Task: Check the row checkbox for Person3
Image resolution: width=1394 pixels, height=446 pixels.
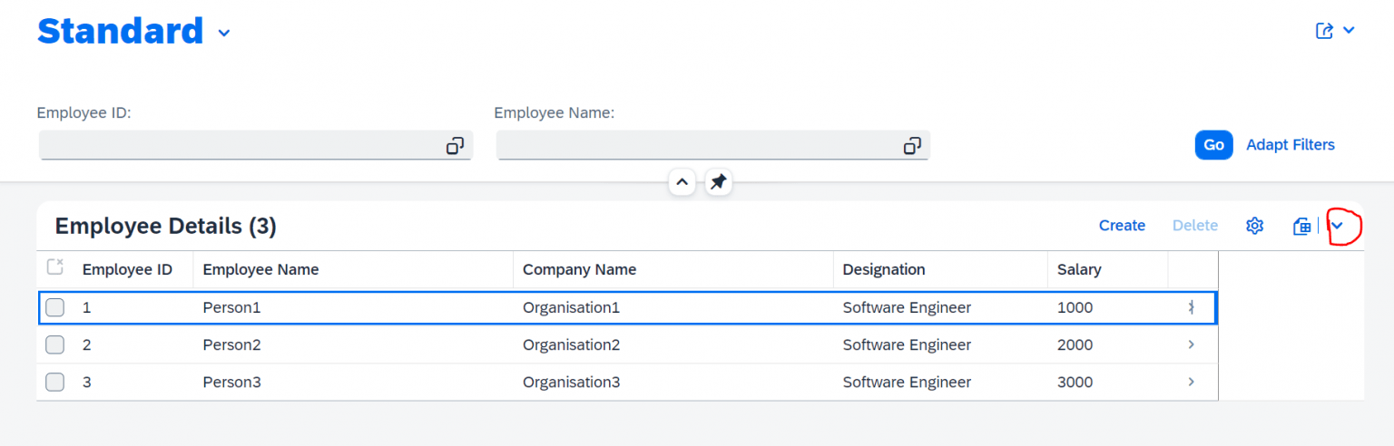Action: 55,382
